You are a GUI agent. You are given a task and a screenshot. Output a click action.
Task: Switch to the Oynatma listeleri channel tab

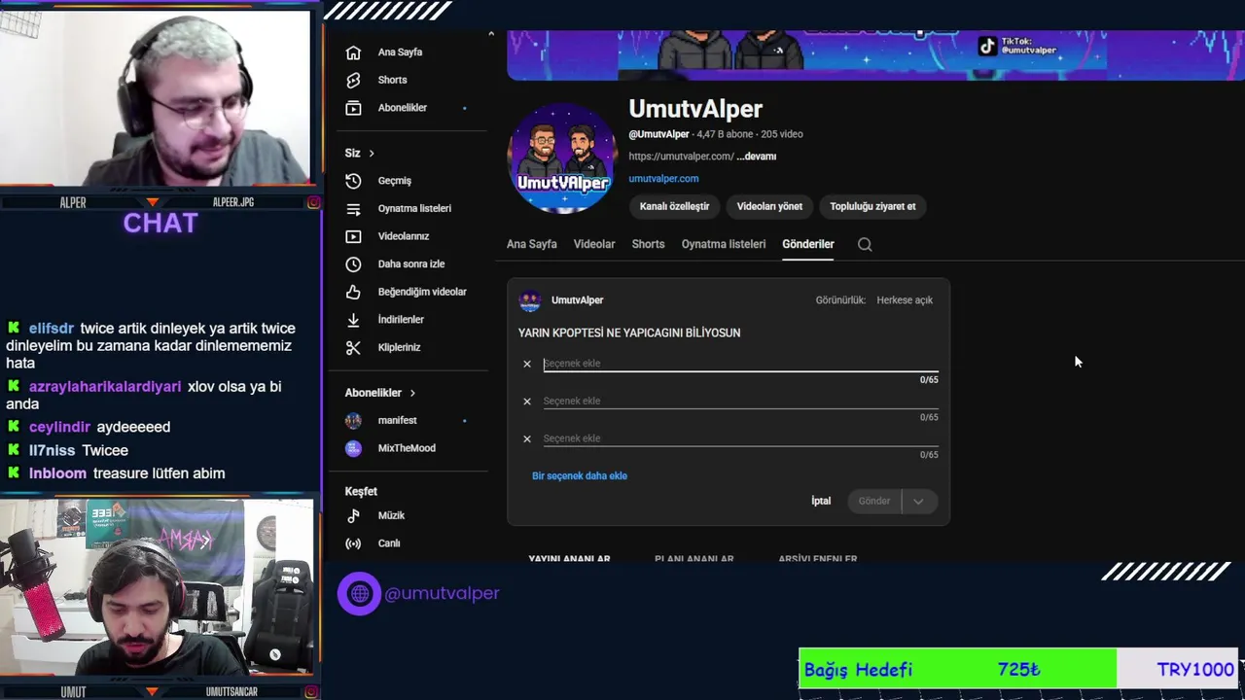point(724,244)
